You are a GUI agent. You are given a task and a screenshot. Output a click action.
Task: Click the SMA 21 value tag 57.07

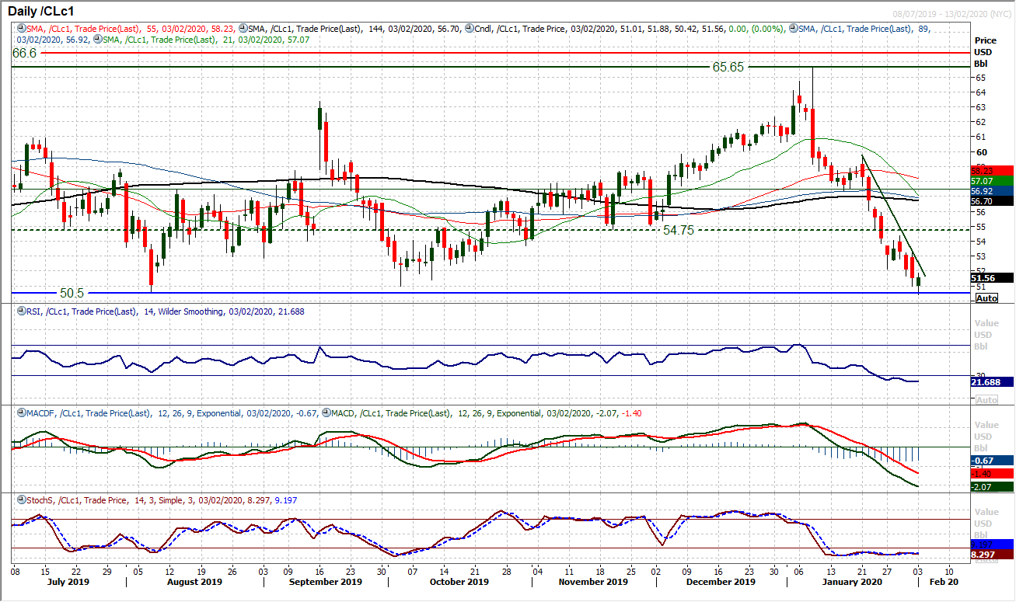coord(992,180)
